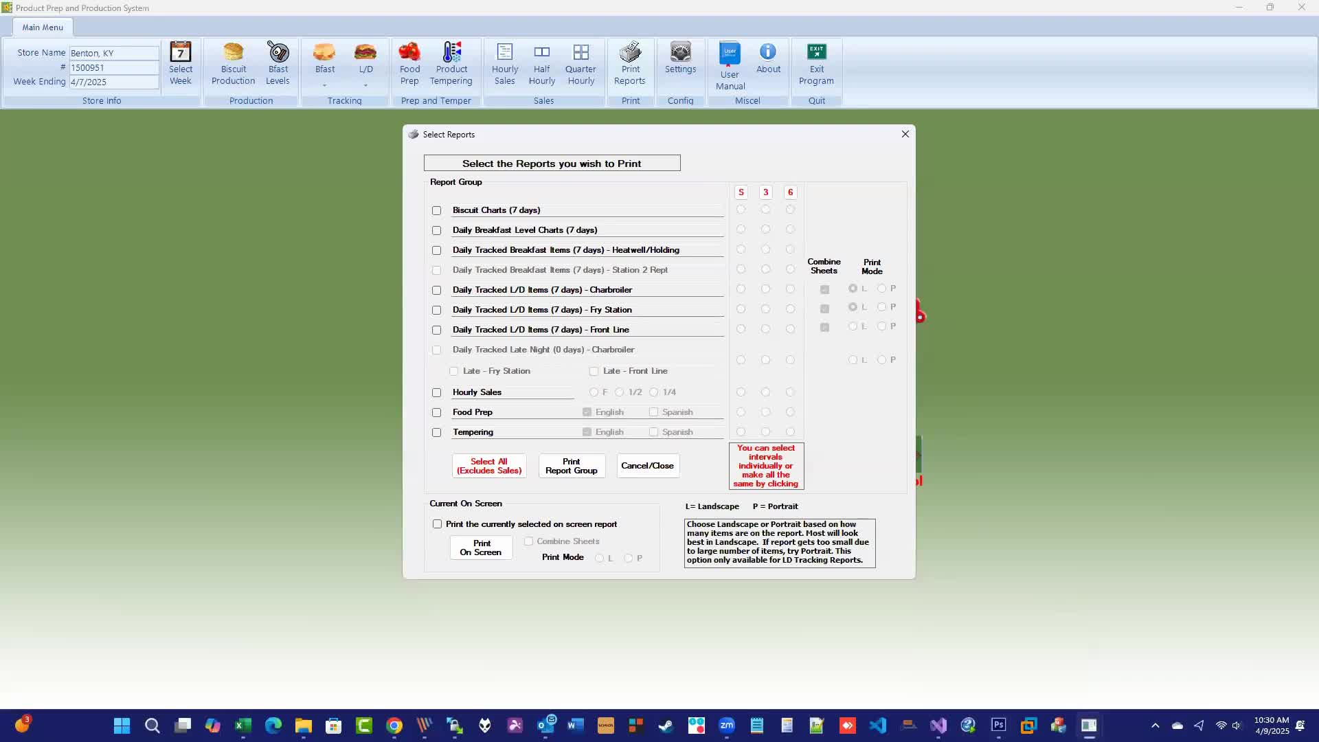The width and height of the screenshot is (1319, 742).
Task: Click the Week Ending date field
Action: [114, 82]
